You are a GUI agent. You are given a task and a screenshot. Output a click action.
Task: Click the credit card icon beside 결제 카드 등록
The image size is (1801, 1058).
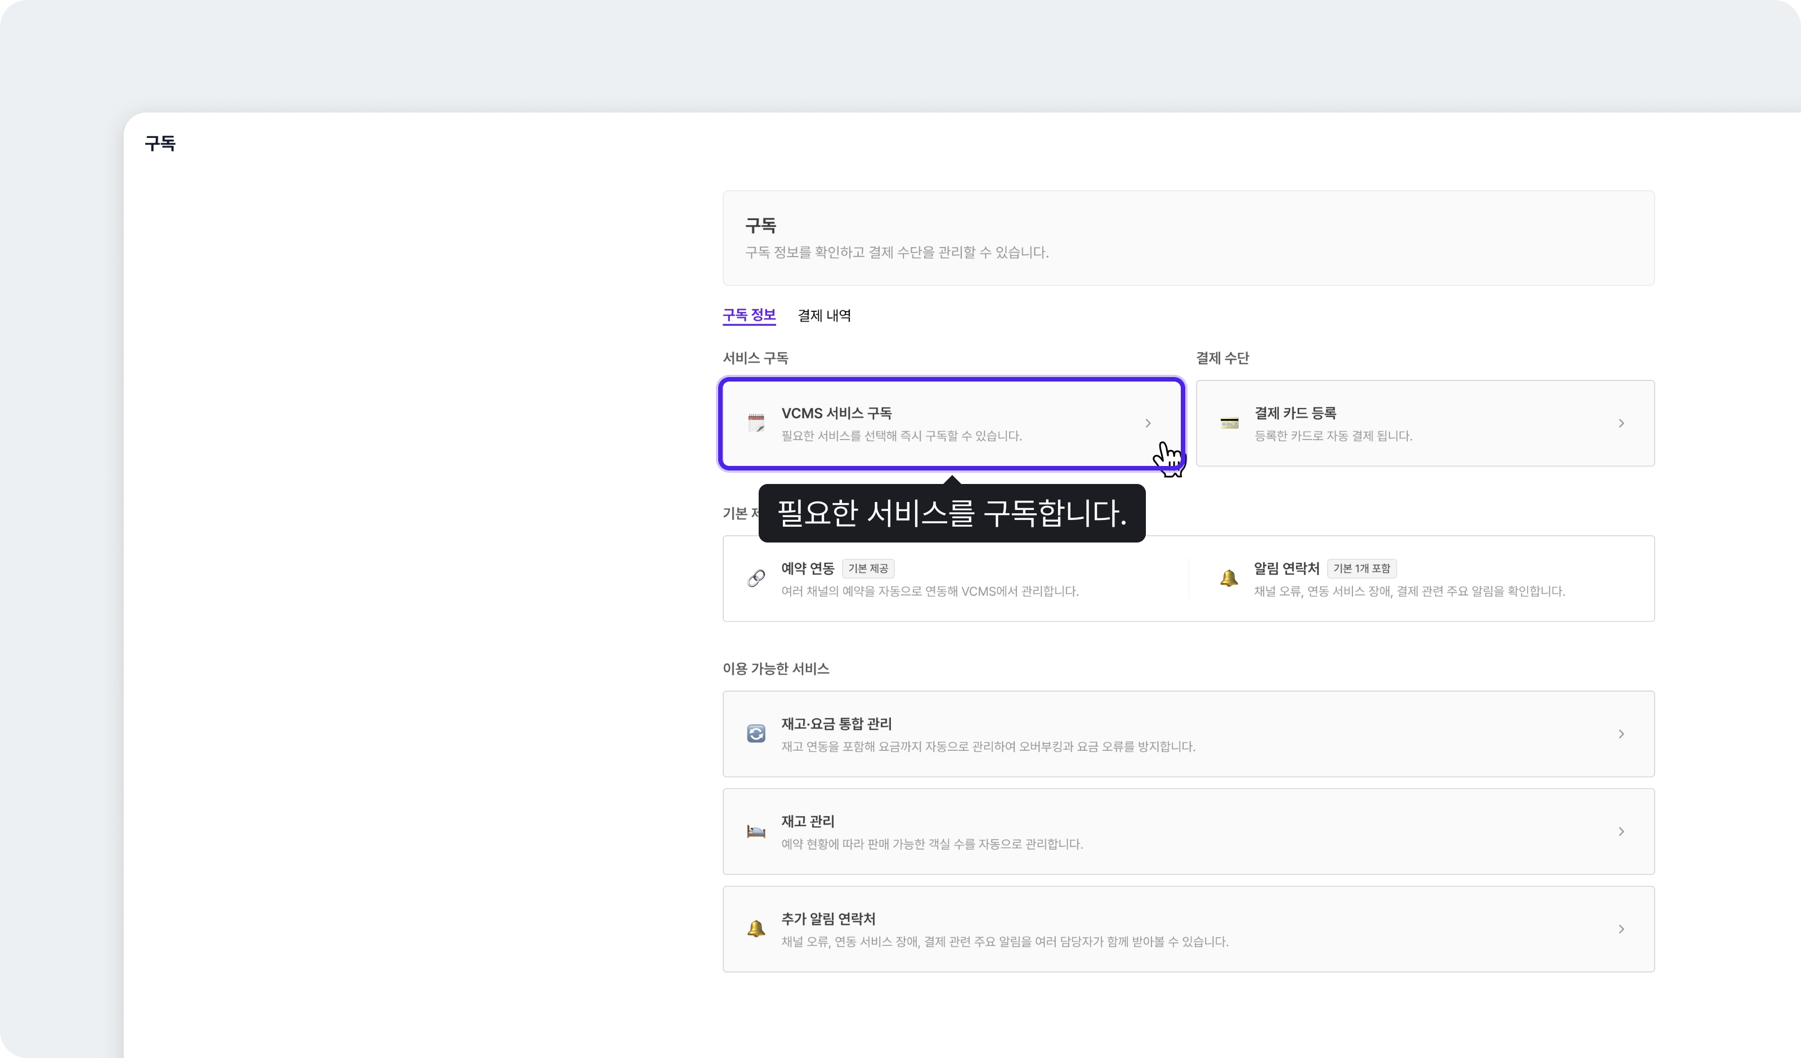point(1229,423)
